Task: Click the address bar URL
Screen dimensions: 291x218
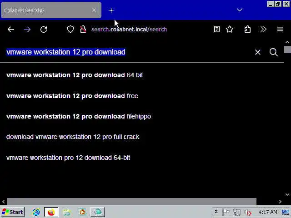Action: tap(129, 29)
